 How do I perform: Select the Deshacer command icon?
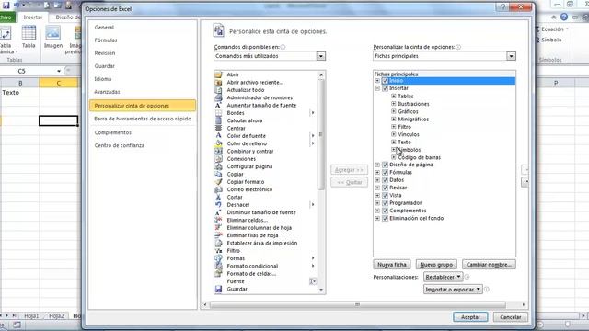click(218, 204)
